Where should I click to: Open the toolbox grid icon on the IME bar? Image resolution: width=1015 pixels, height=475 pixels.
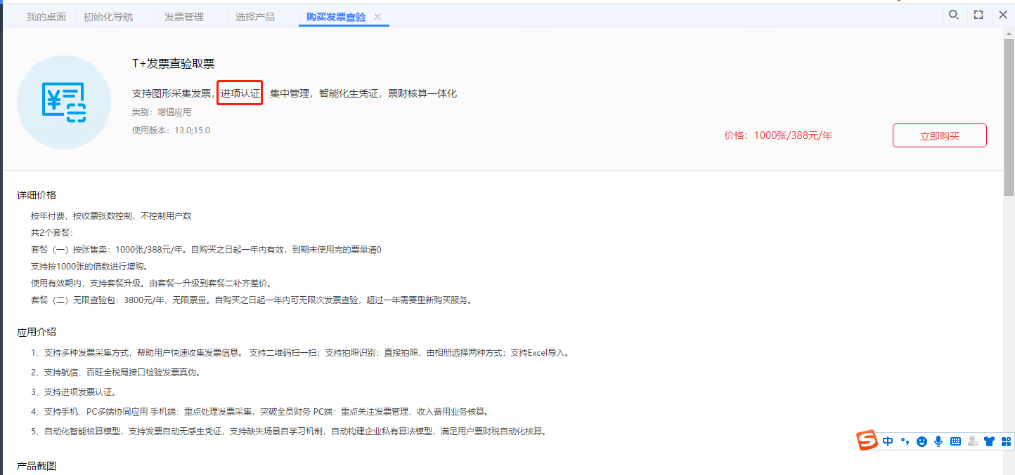1006,441
